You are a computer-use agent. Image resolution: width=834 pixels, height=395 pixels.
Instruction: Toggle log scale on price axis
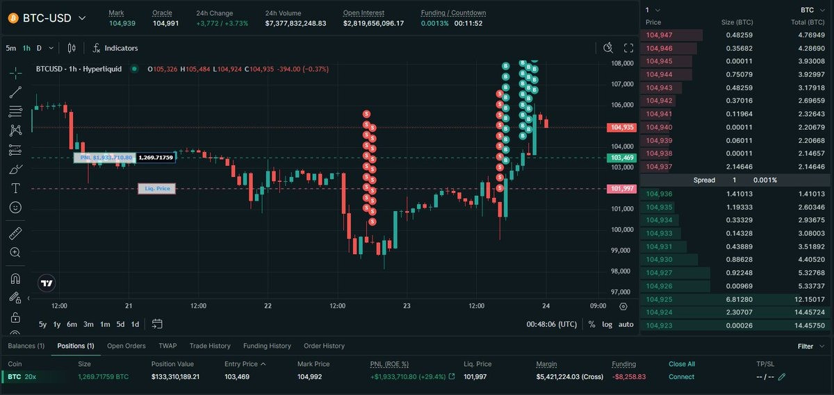coord(607,324)
